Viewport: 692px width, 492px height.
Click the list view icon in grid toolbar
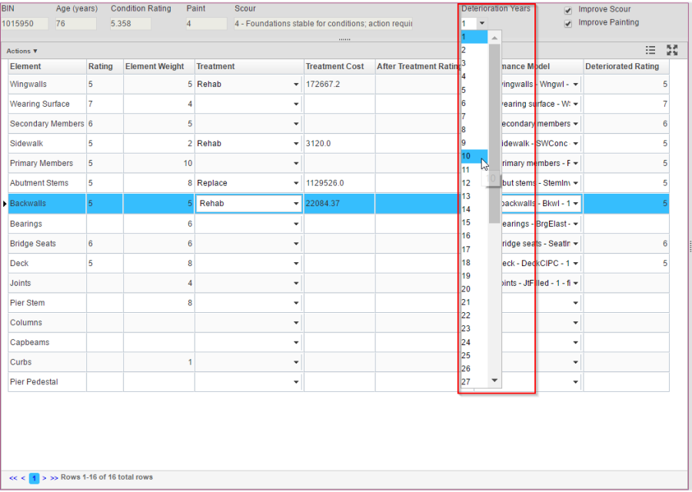(650, 50)
